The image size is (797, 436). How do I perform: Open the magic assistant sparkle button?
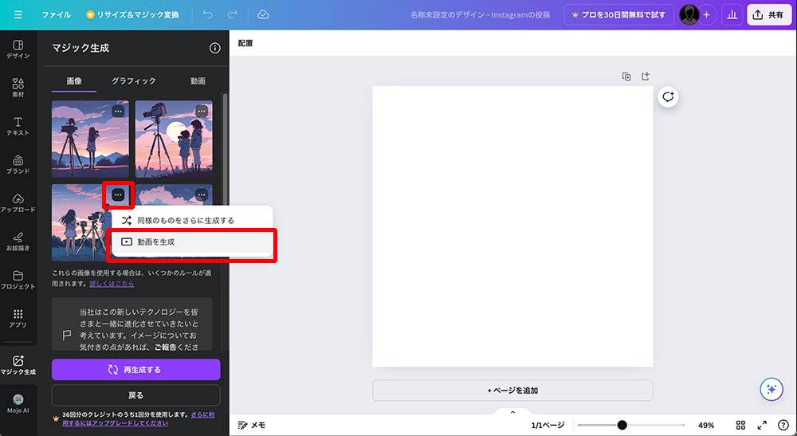pyautogui.click(x=771, y=389)
